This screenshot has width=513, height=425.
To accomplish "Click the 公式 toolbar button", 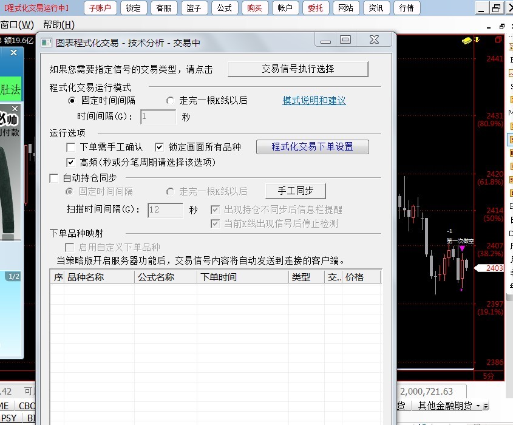I will (224, 8).
